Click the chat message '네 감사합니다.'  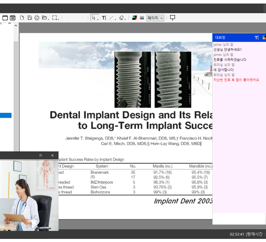(224, 70)
